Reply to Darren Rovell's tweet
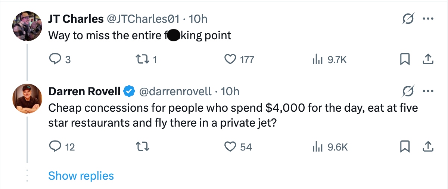The width and height of the screenshot is (448, 189). (x=55, y=147)
